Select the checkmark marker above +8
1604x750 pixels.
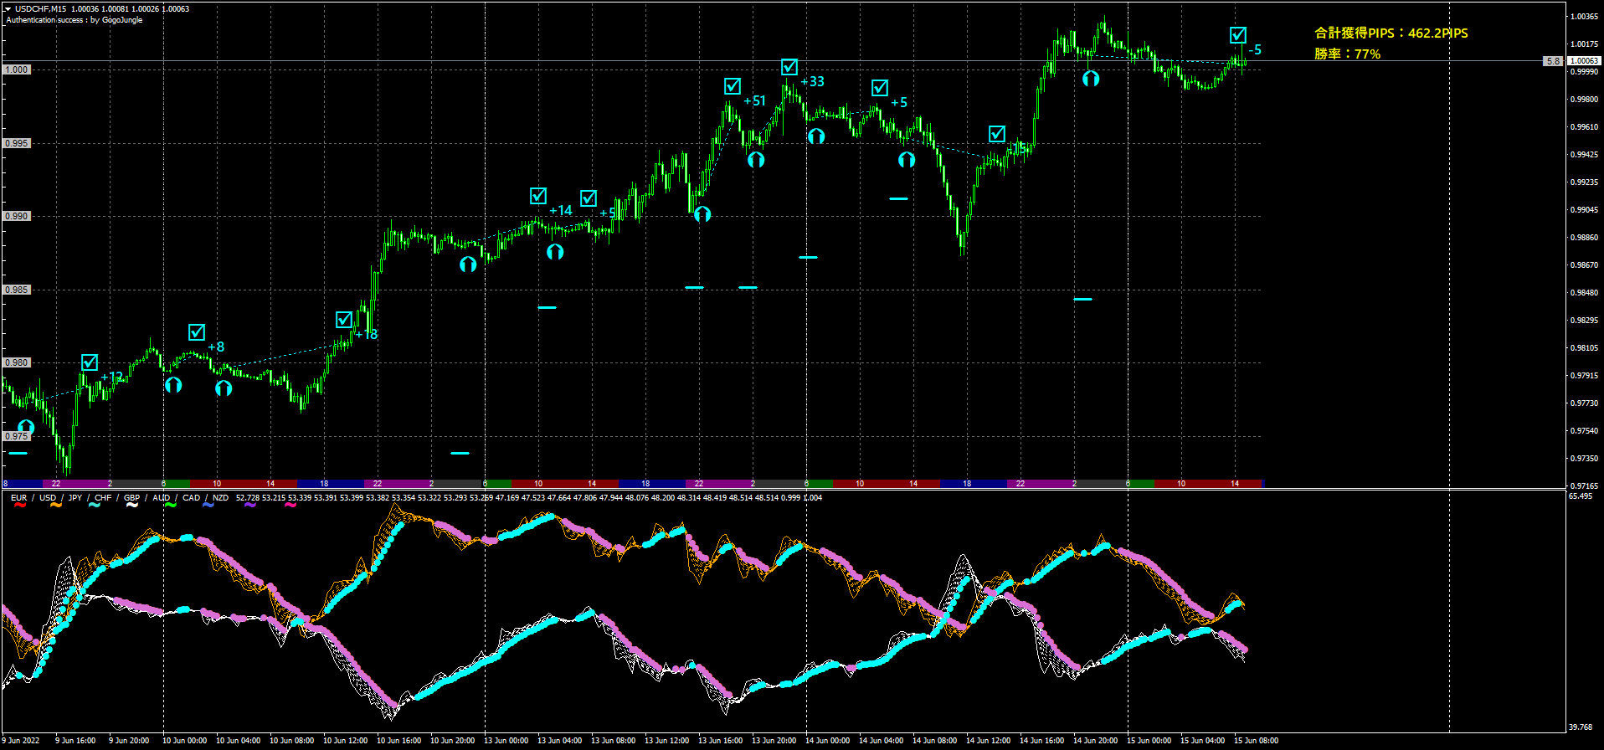[197, 332]
